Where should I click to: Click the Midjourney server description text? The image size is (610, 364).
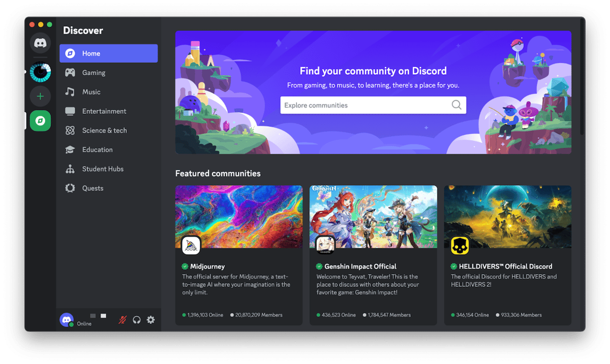click(x=236, y=284)
